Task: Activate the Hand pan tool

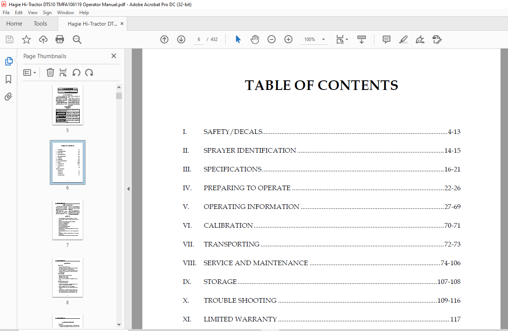Action: click(x=255, y=39)
